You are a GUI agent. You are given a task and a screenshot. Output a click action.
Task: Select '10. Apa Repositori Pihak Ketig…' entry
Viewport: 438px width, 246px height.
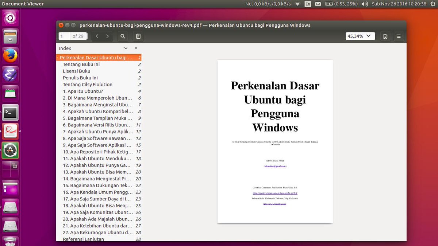coord(99,152)
